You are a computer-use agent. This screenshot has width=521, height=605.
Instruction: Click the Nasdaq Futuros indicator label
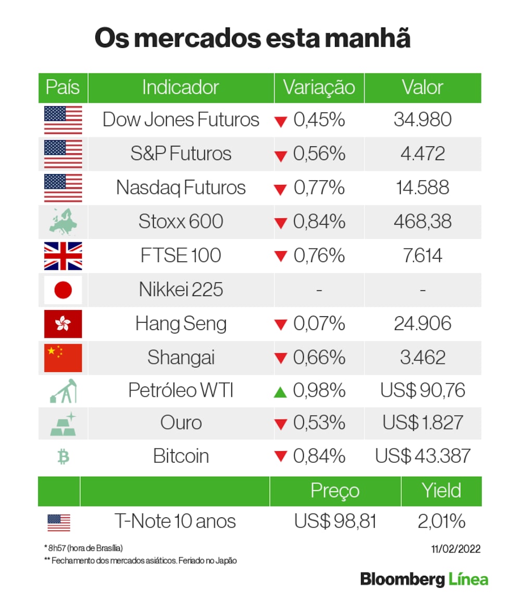pos(181,188)
